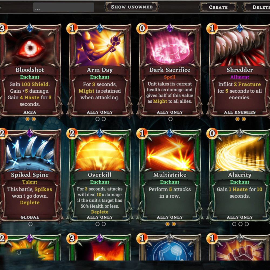Select the Overkill card artwork
Viewport: 270px width, 270px height.
[x=100, y=153]
